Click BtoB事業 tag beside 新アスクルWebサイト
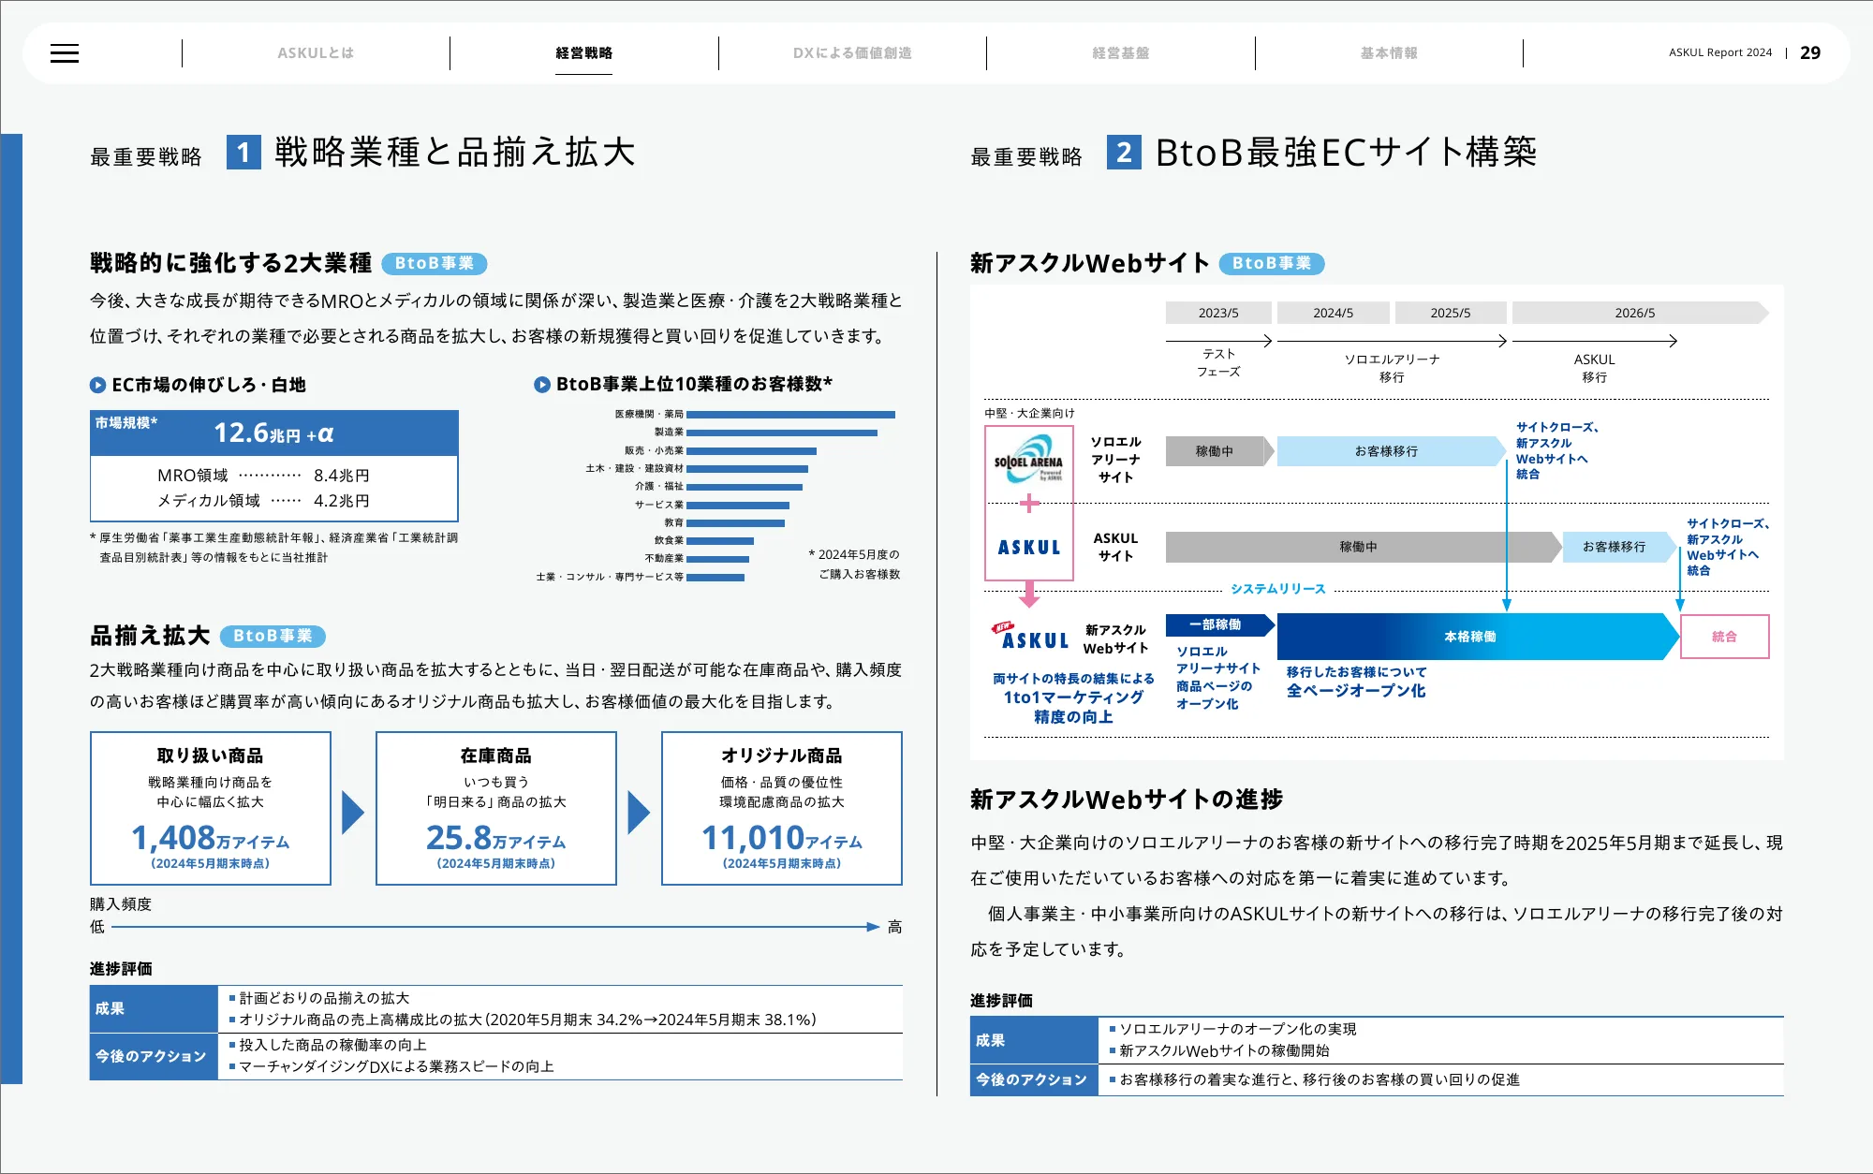 click(x=1271, y=264)
